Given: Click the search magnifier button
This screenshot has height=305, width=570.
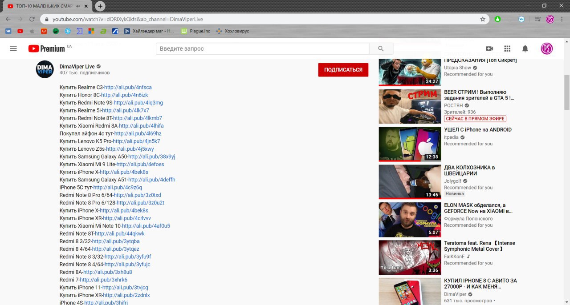Looking at the screenshot, I should pyautogui.click(x=381, y=48).
